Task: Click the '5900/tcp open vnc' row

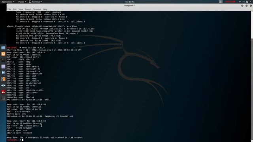Action: [x=18, y=88]
